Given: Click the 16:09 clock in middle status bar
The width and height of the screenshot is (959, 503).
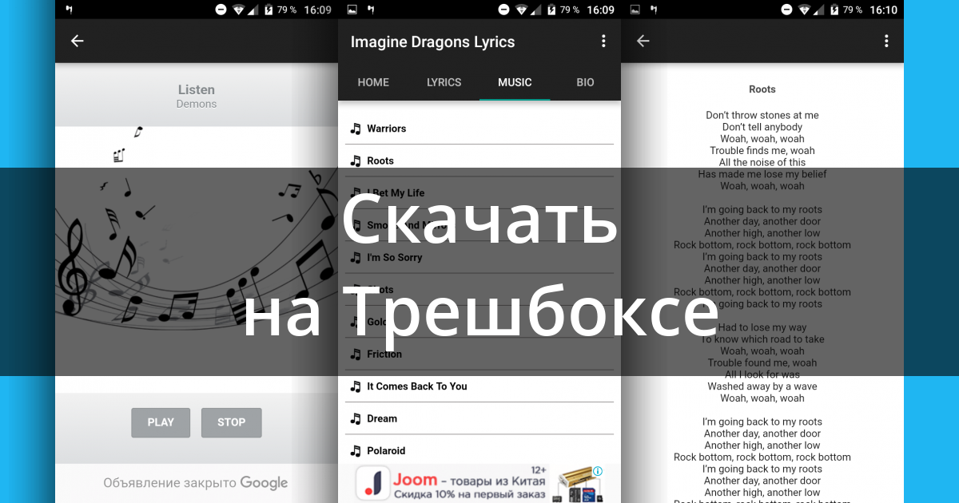Looking at the screenshot, I should 600,10.
